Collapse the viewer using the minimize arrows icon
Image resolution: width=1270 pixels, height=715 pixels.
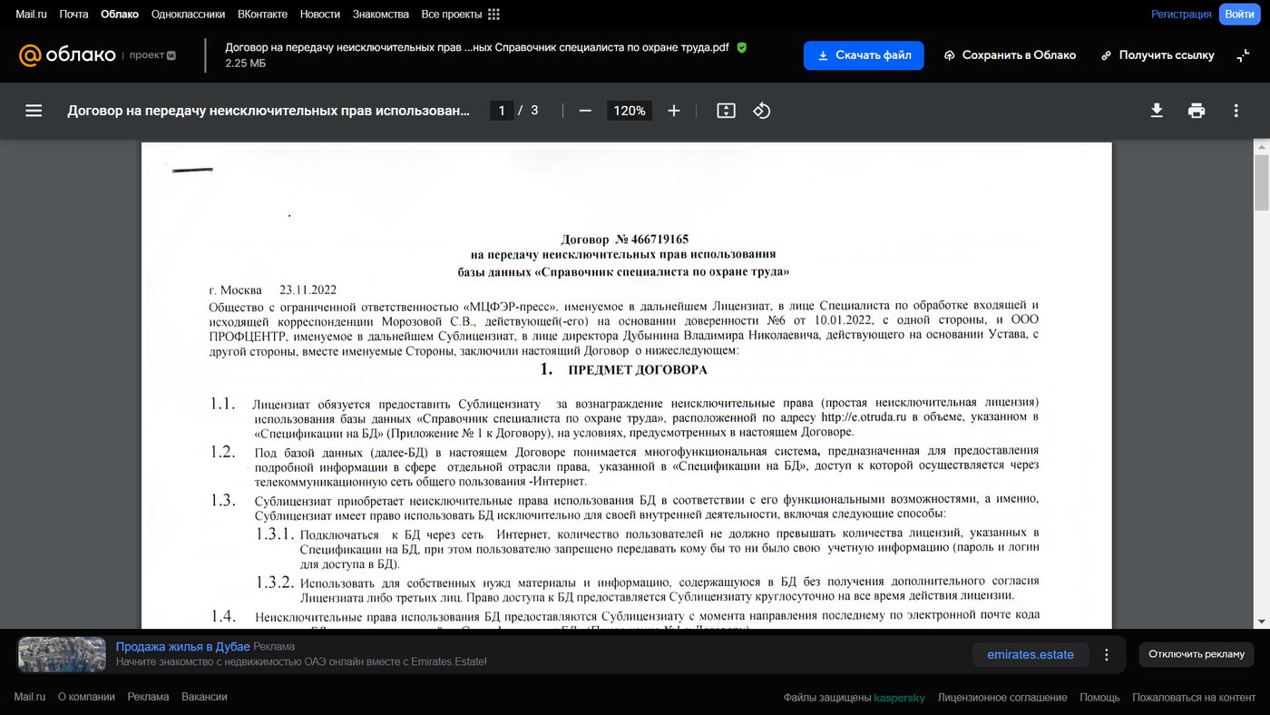click(x=1243, y=55)
